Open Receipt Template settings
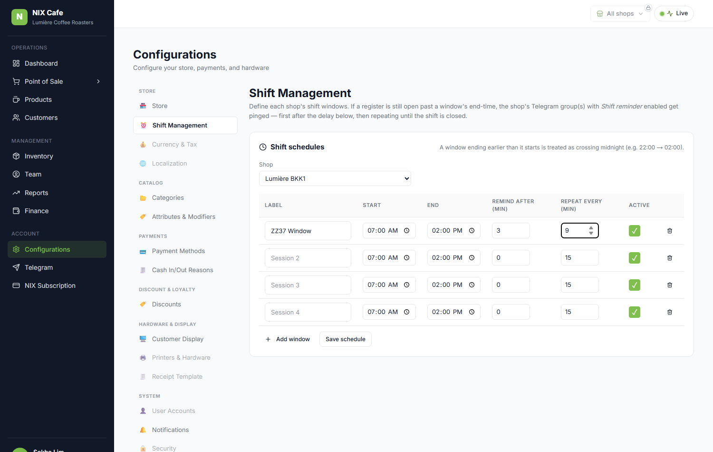Image resolution: width=713 pixels, height=452 pixels. [x=185, y=376]
